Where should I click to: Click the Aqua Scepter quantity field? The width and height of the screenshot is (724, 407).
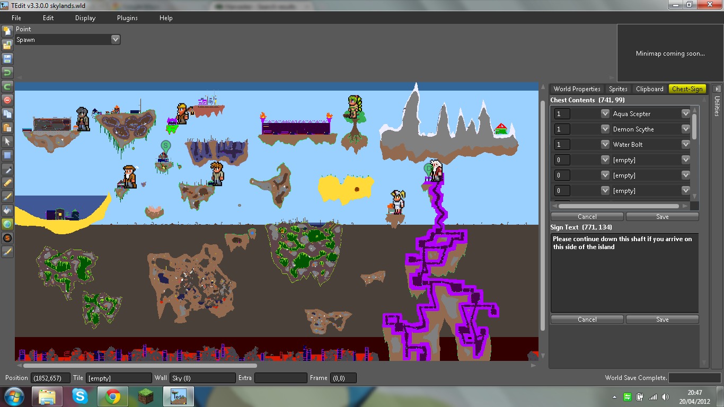pyautogui.click(x=562, y=113)
